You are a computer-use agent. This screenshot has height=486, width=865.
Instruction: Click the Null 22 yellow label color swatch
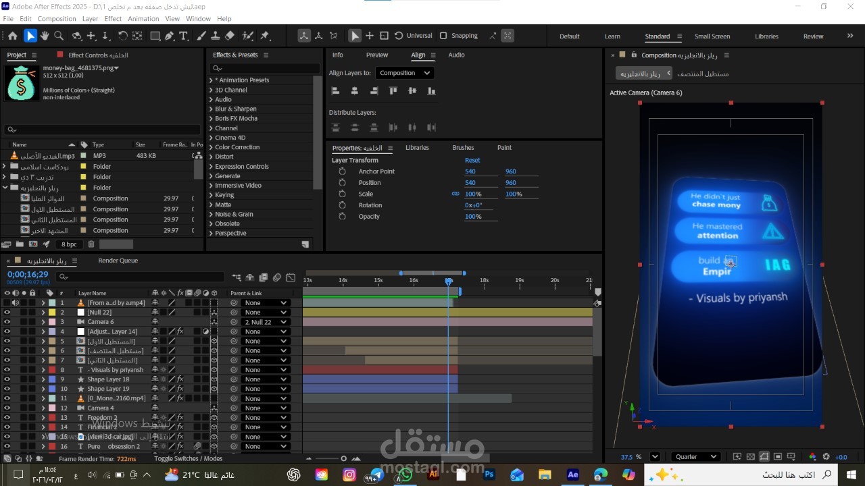tap(51, 313)
